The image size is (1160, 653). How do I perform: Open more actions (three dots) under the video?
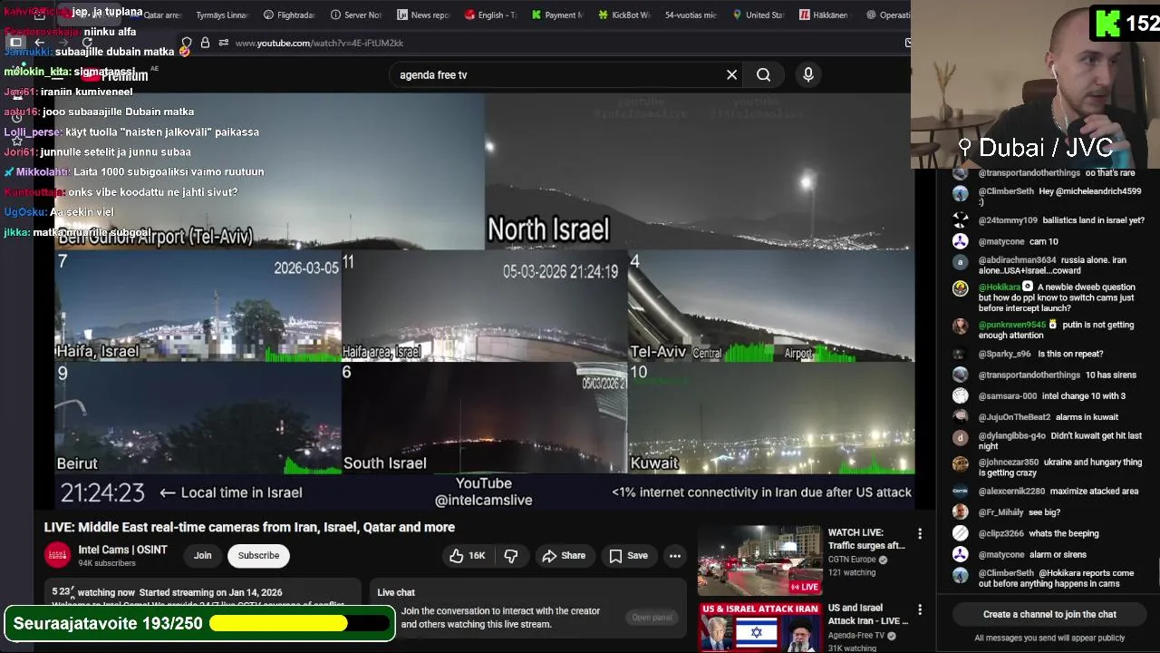[675, 555]
